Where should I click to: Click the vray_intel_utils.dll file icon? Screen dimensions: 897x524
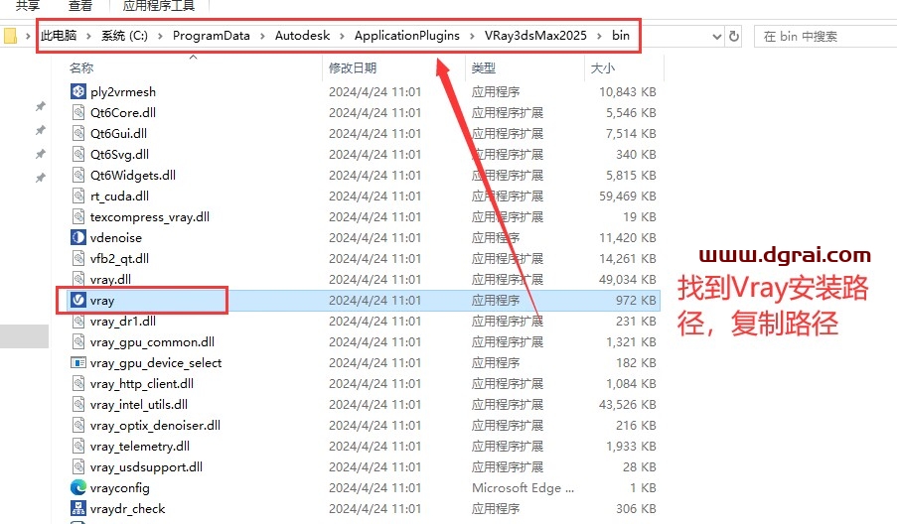click(78, 405)
